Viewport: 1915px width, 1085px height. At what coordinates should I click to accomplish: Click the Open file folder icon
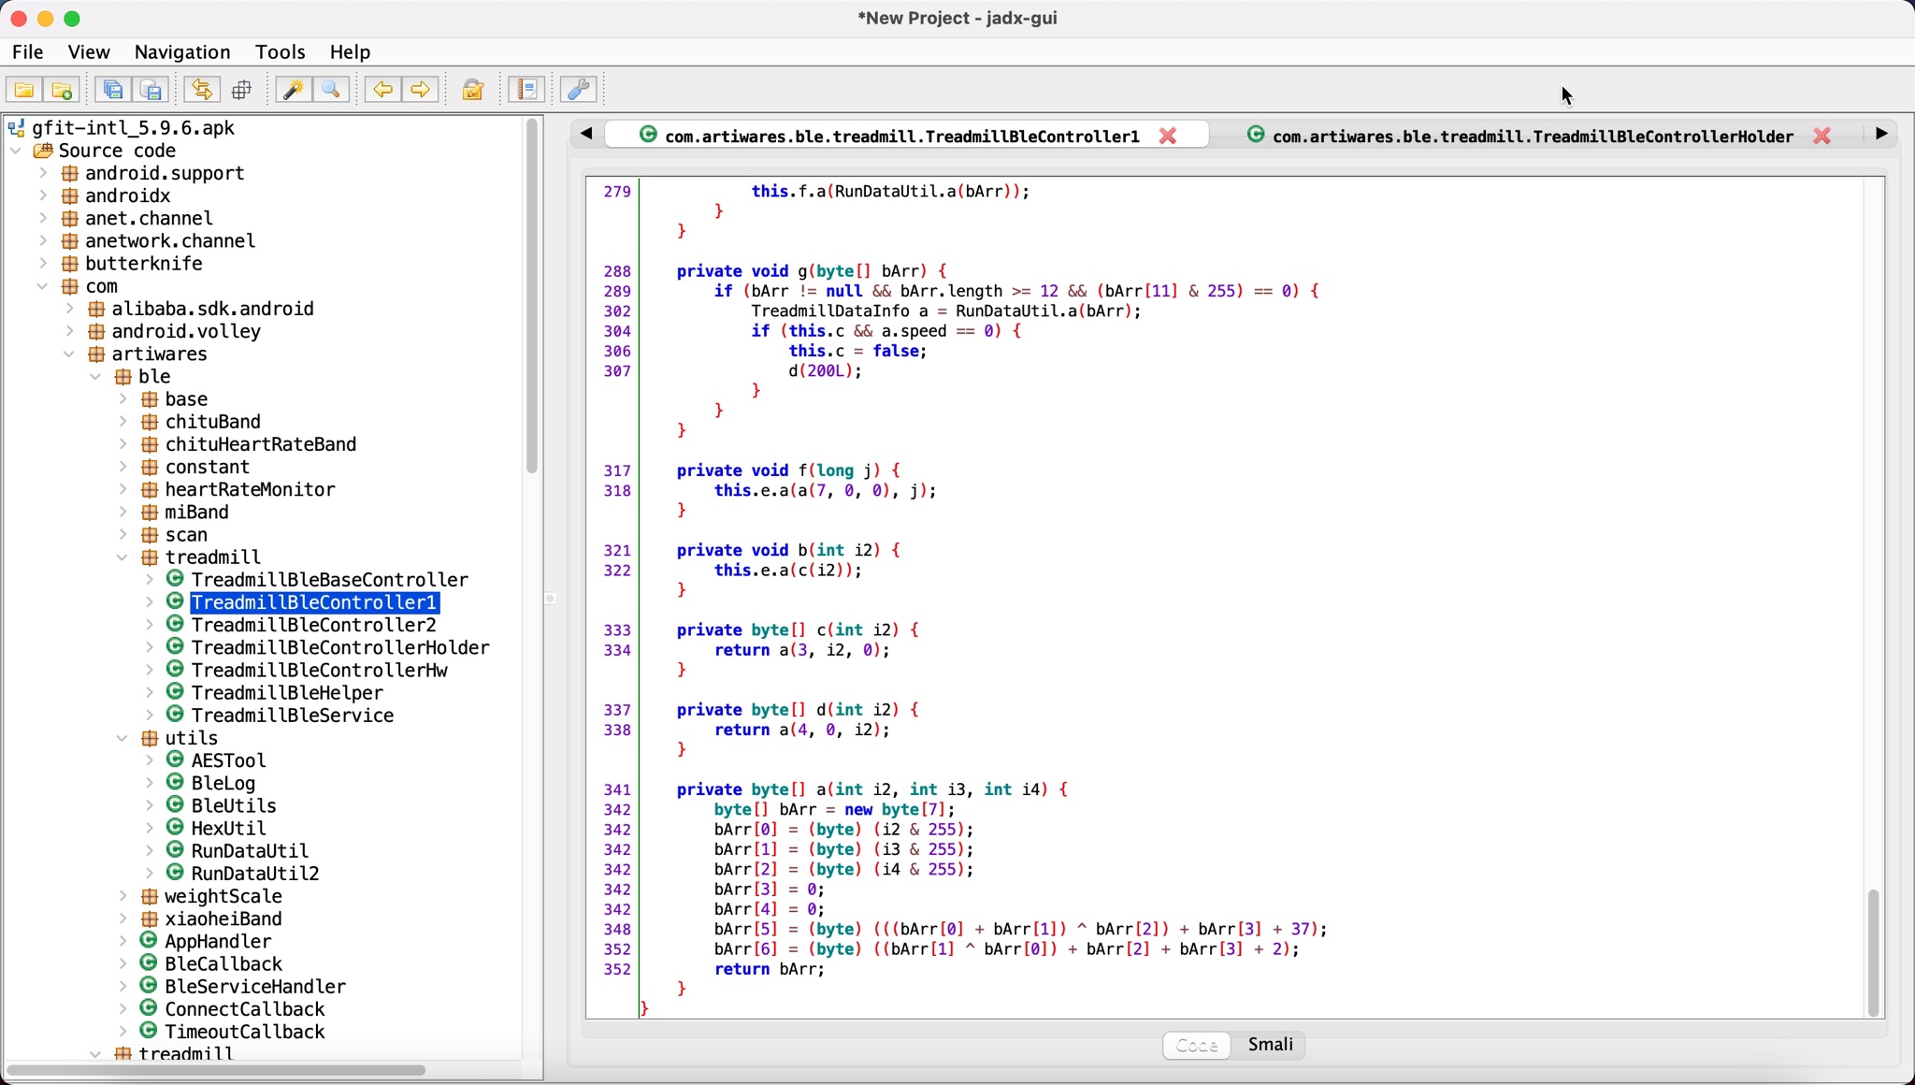pyautogui.click(x=24, y=90)
